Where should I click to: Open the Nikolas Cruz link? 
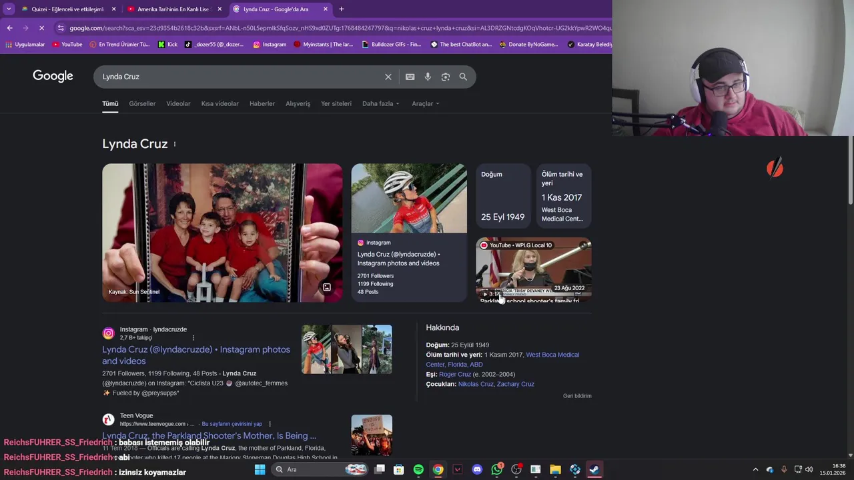click(x=476, y=384)
